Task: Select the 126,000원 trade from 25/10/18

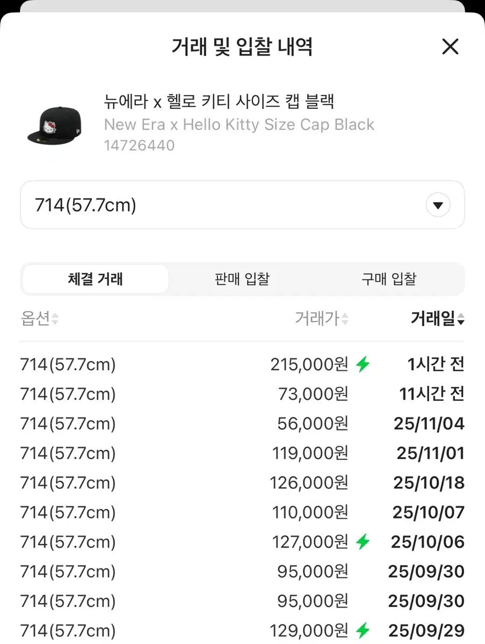Action: [x=242, y=483]
